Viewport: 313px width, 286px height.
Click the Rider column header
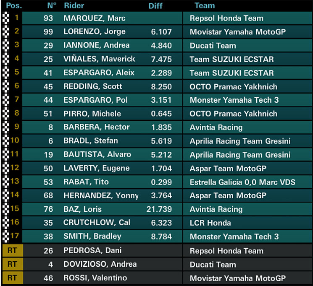[74, 5]
